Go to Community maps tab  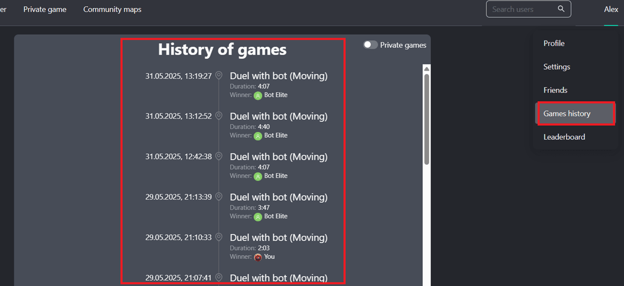pos(112,9)
